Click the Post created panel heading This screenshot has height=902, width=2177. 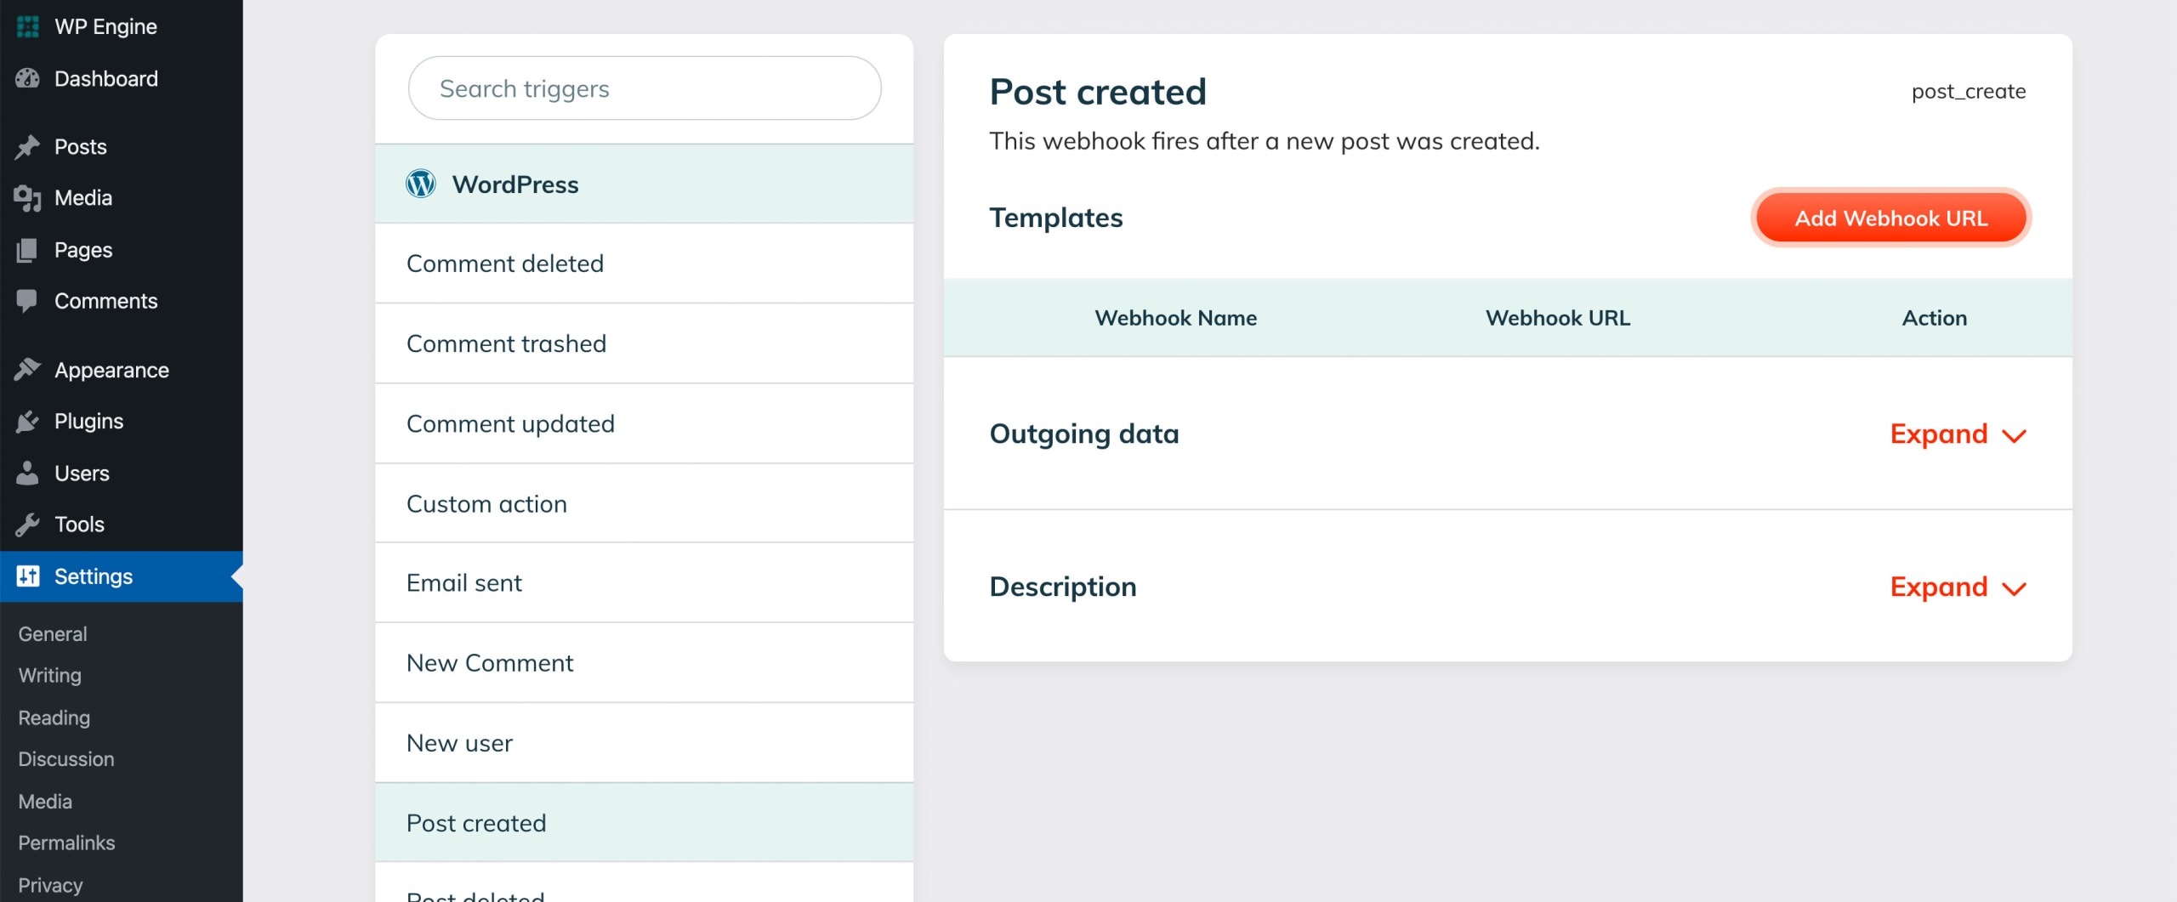[1098, 92]
